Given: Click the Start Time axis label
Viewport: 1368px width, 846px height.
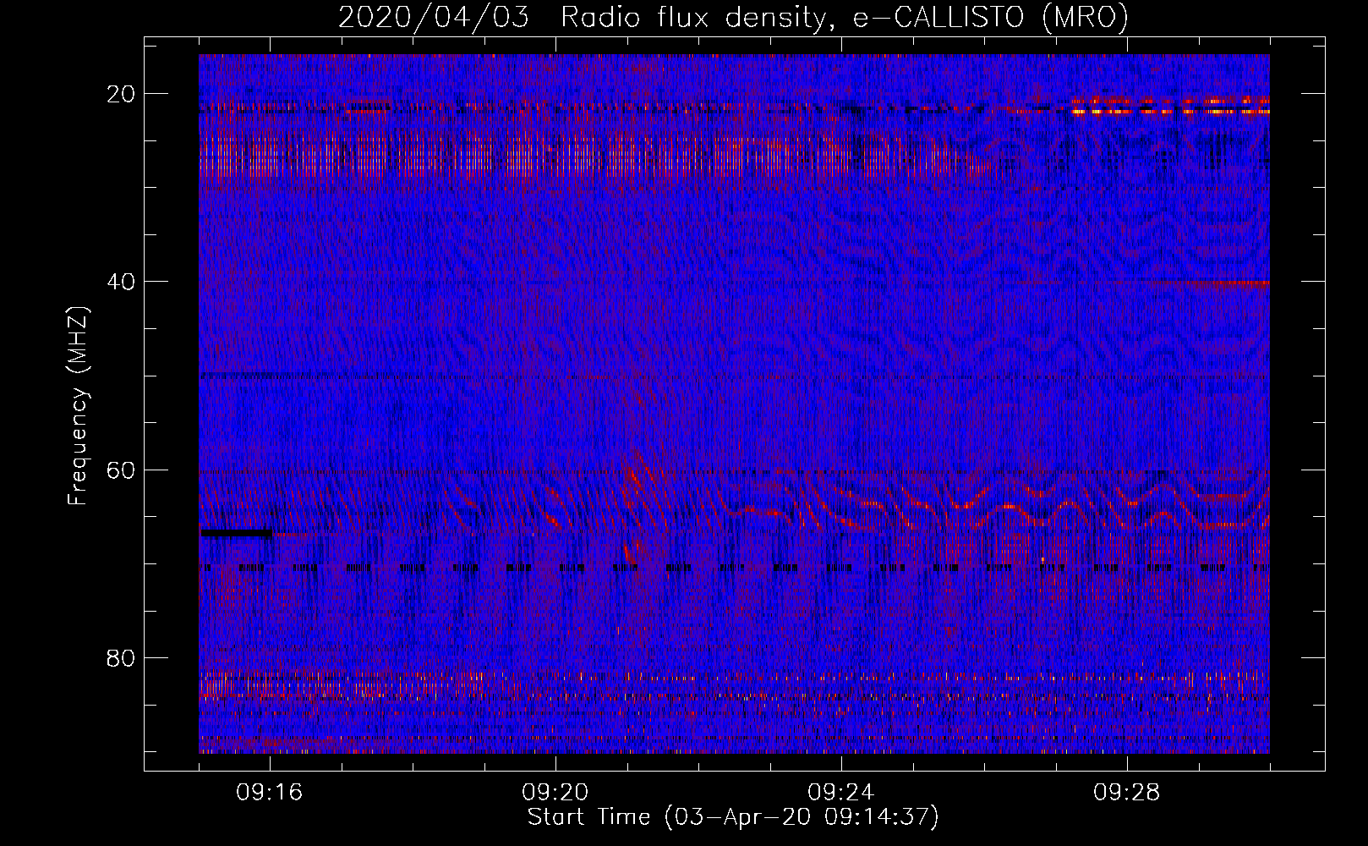Looking at the screenshot, I should pos(733,817).
